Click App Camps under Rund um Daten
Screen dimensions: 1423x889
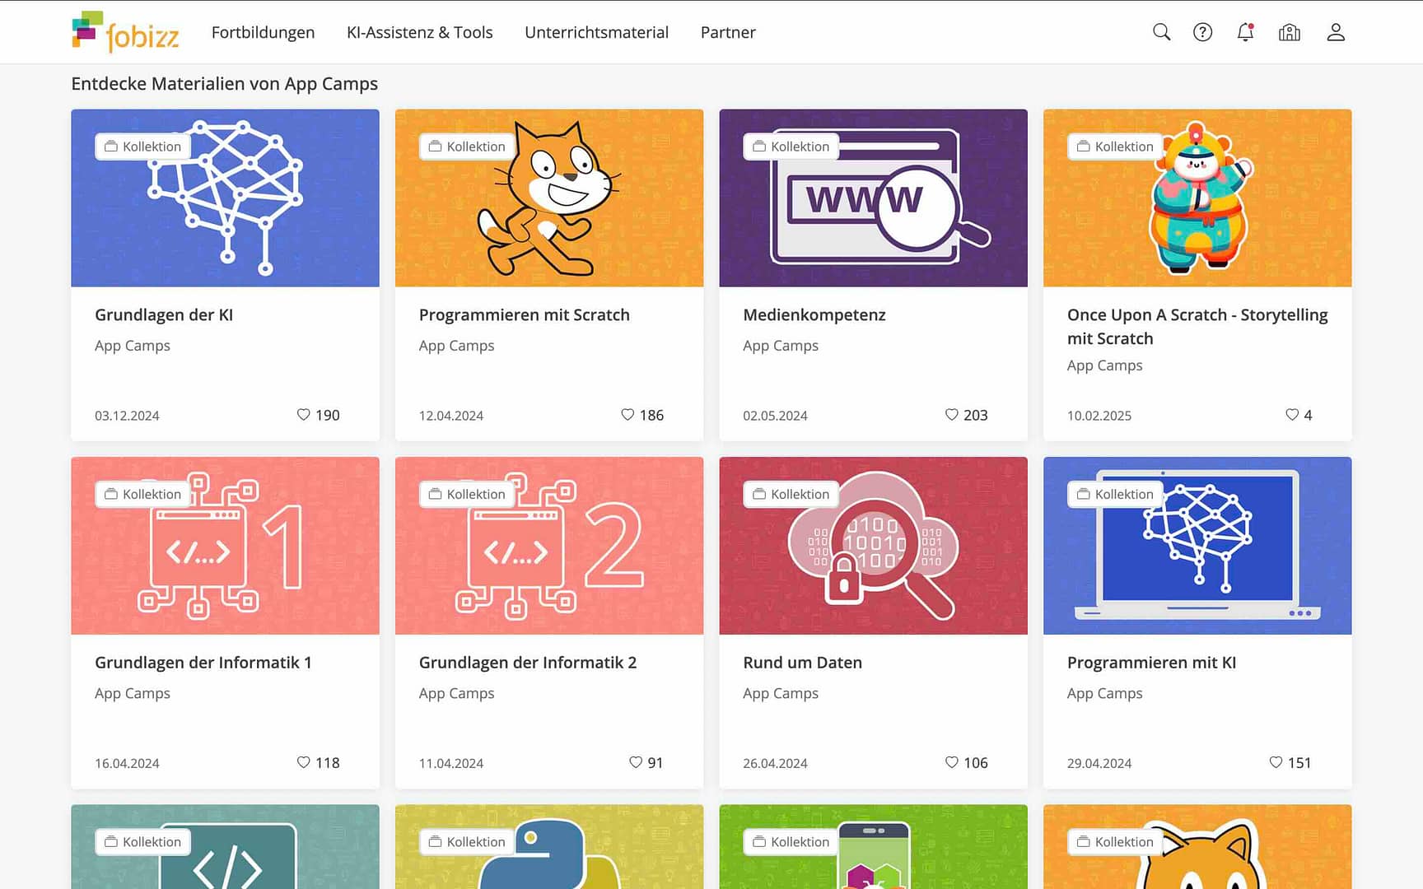[781, 693]
